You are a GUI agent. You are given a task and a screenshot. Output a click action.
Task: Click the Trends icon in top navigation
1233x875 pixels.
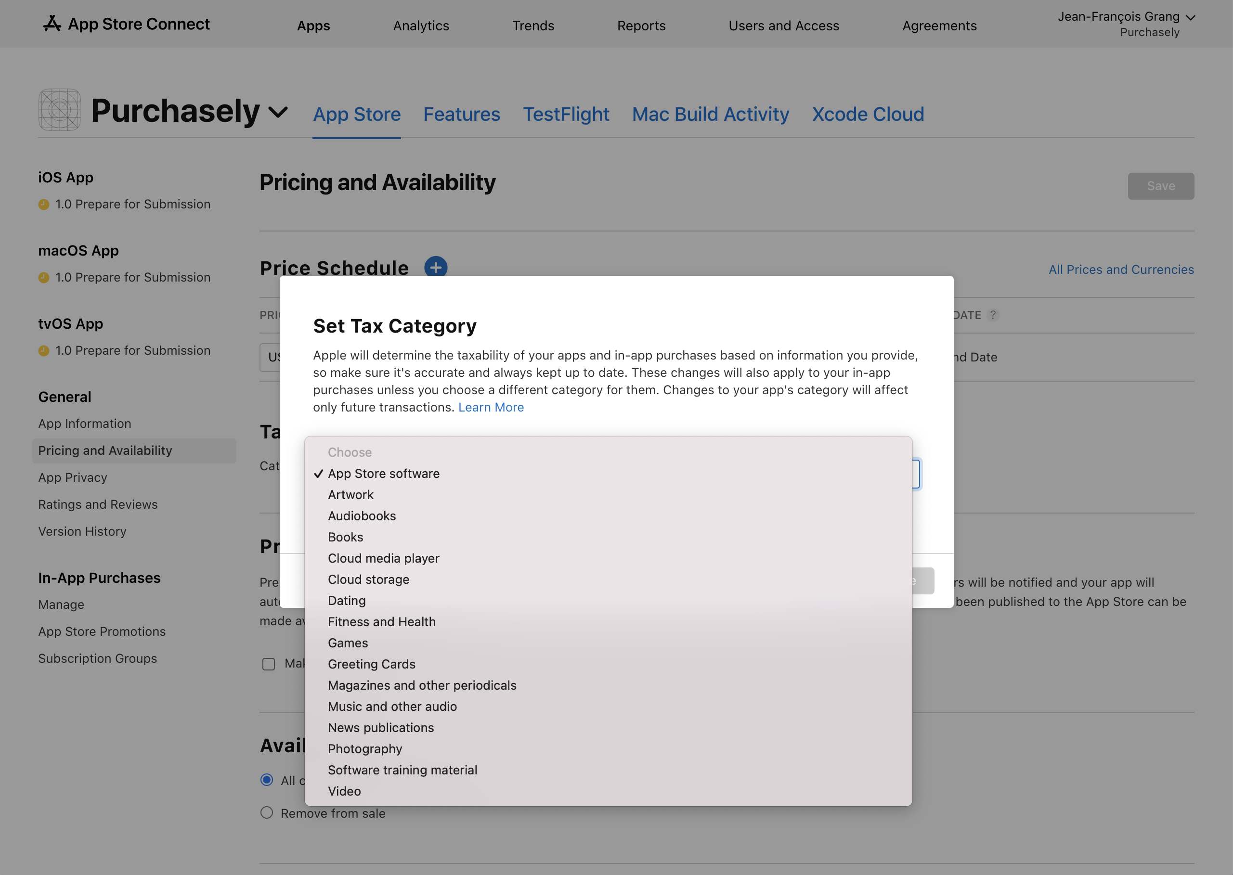click(534, 25)
